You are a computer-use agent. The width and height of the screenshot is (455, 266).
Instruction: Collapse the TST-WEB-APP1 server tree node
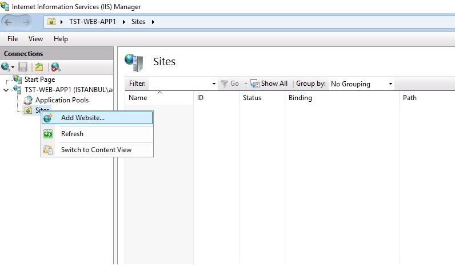pos(6,90)
